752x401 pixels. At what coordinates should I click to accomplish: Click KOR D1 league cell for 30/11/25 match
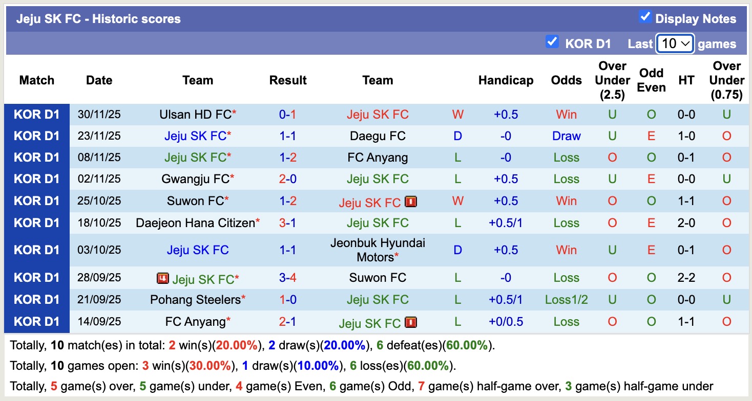pyautogui.click(x=36, y=115)
